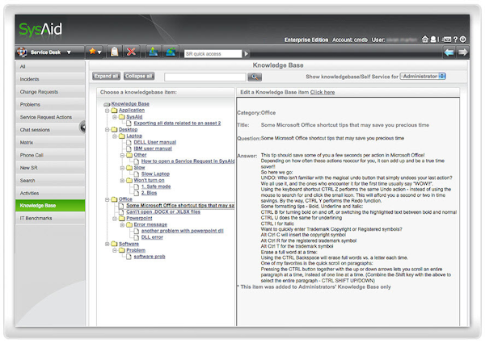
Task: Click the SysAid logo
Action: 40,30
